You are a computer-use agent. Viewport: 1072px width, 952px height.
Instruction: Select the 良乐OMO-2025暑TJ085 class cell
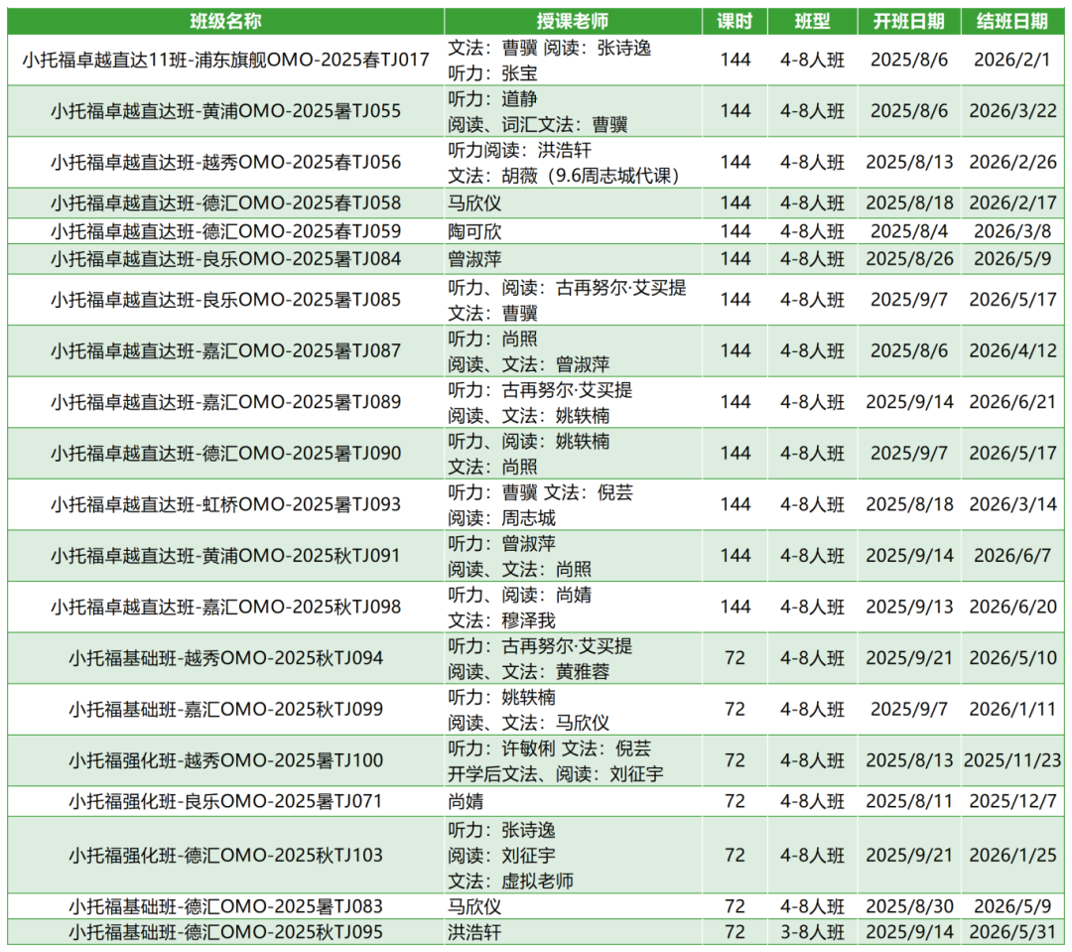pyautogui.click(x=225, y=300)
